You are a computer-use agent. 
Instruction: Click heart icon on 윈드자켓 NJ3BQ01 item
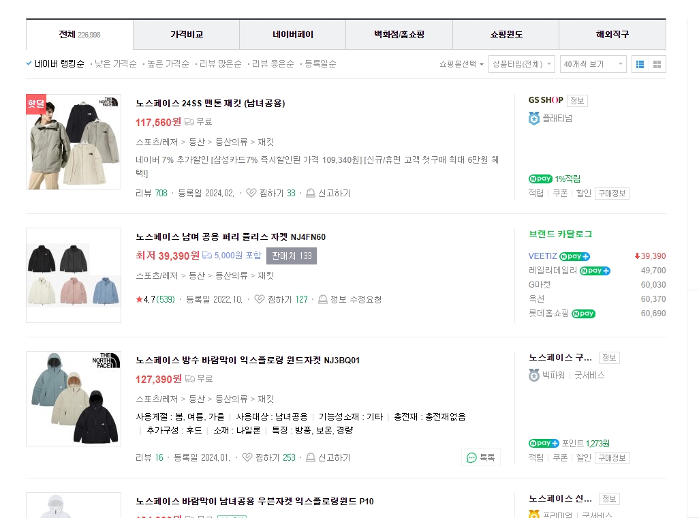click(x=247, y=457)
